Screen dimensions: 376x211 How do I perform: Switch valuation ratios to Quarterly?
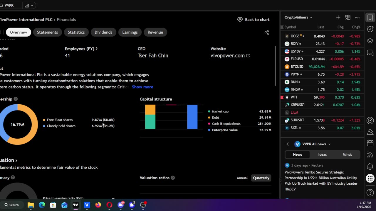pyautogui.click(x=261, y=178)
